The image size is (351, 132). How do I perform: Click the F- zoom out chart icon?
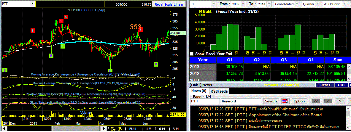120,129
